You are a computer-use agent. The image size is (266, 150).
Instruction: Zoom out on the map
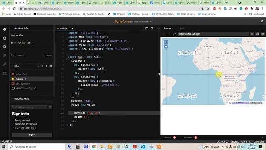(x=166, y=46)
